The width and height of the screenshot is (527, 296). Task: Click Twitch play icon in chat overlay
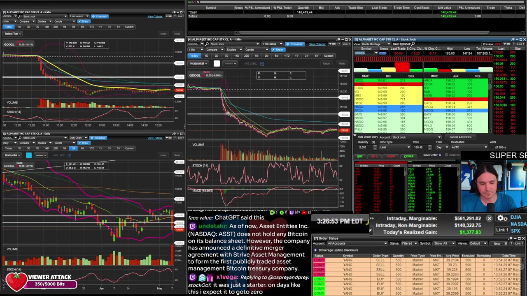(x=272, y=213)
